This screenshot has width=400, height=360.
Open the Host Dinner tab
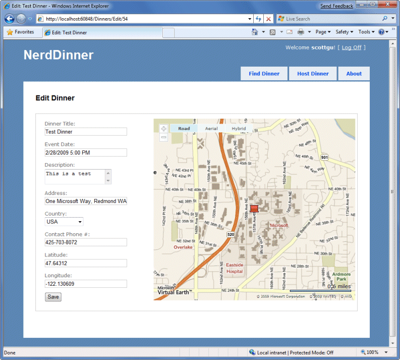313,74
